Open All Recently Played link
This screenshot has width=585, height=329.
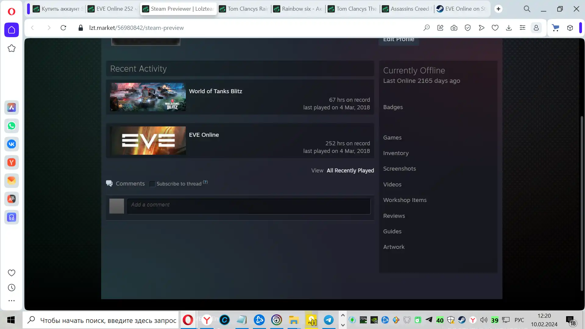click(x=350, y=171)
